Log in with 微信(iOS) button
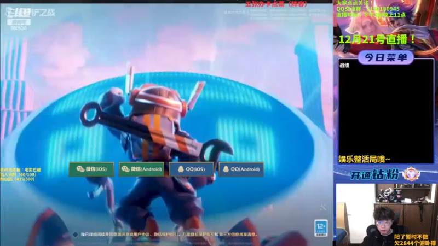The image size is (438, 246). (x=91, y=169)
